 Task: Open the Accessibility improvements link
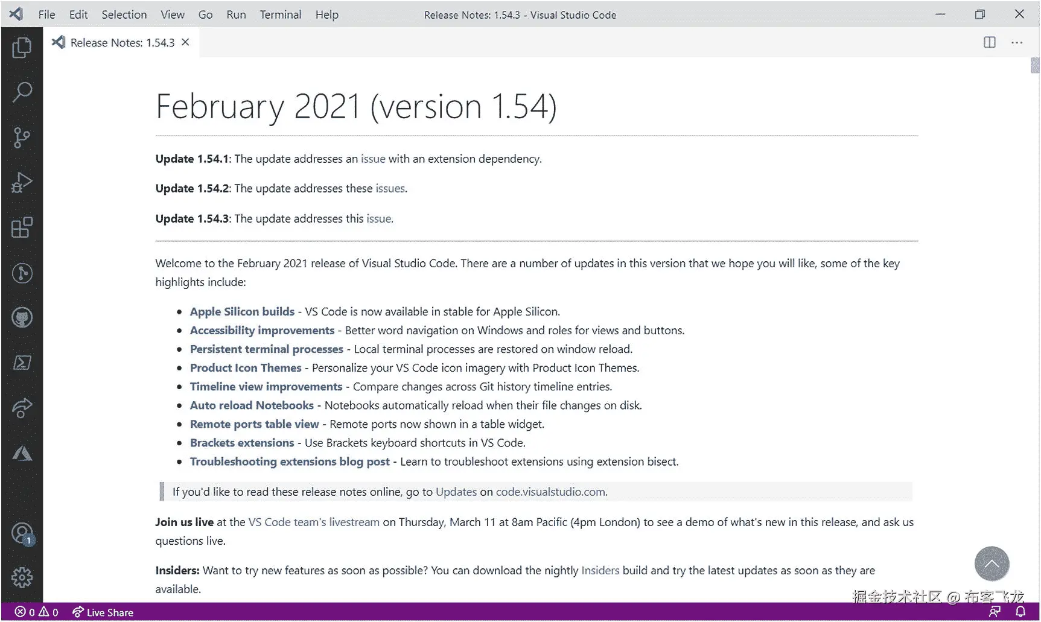[262, 330]
